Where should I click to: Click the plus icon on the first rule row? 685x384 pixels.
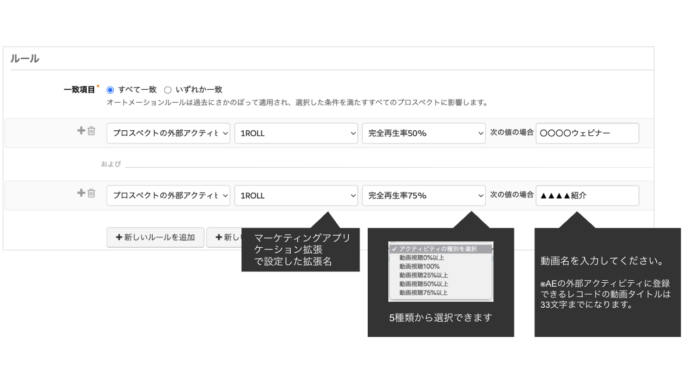80,131
